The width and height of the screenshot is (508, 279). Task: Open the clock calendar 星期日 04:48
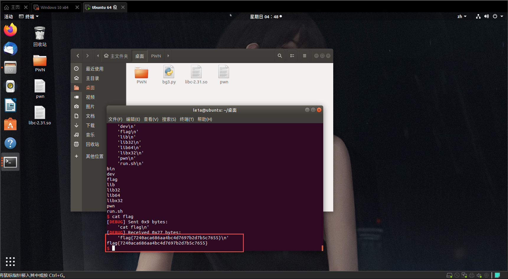[x=266, y=16]
